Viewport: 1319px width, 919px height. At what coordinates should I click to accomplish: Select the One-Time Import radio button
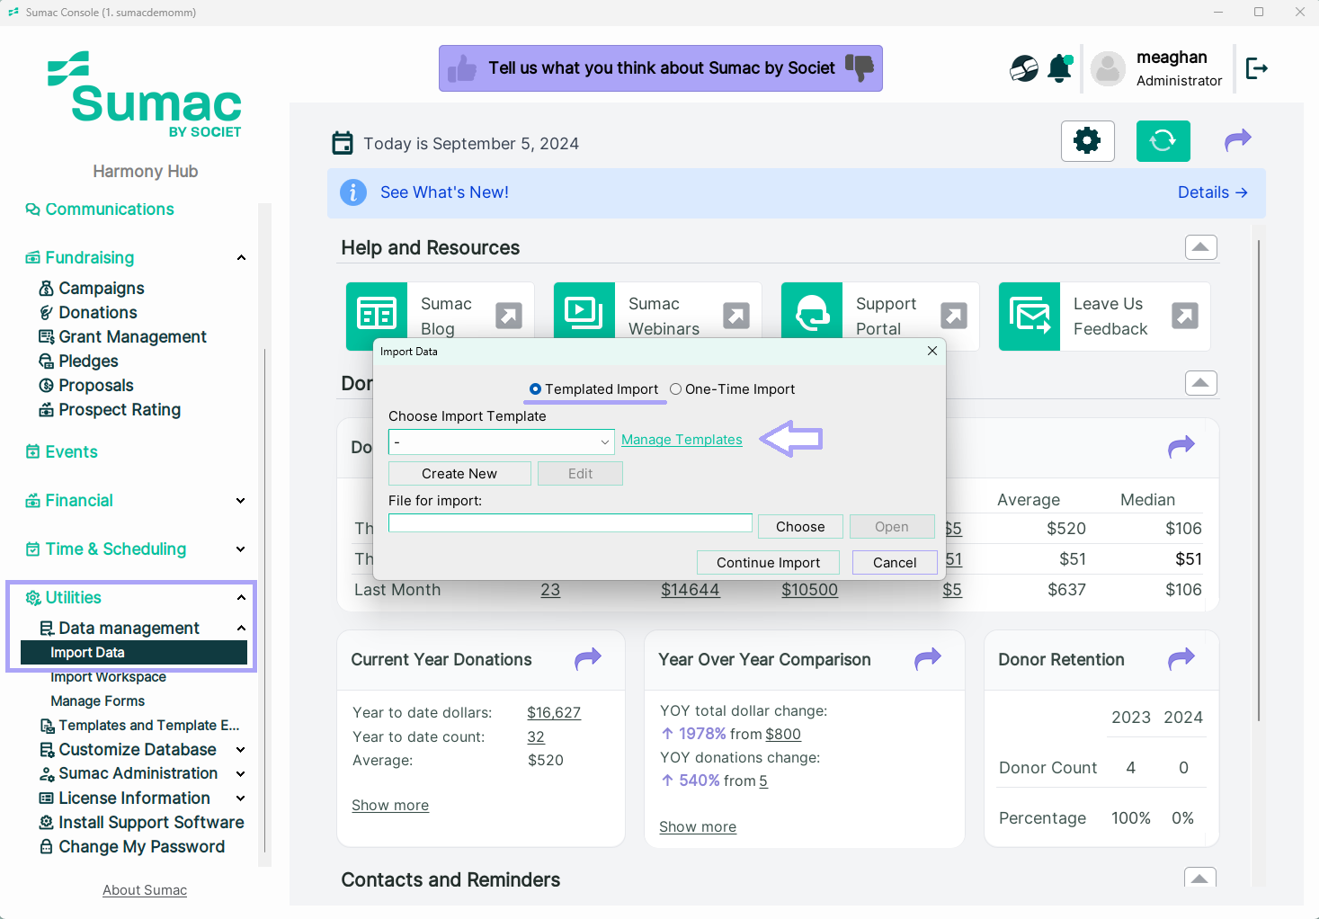[x=676, y=389]
